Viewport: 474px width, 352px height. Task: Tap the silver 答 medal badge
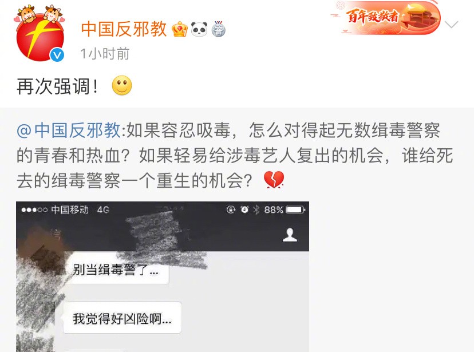point(219,29)
